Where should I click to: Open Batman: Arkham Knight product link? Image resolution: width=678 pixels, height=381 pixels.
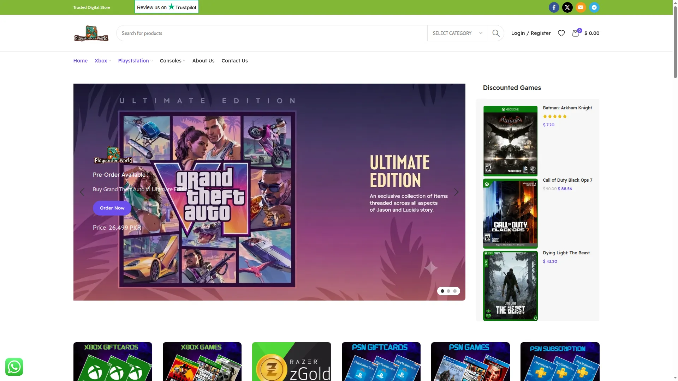[567, 108]
